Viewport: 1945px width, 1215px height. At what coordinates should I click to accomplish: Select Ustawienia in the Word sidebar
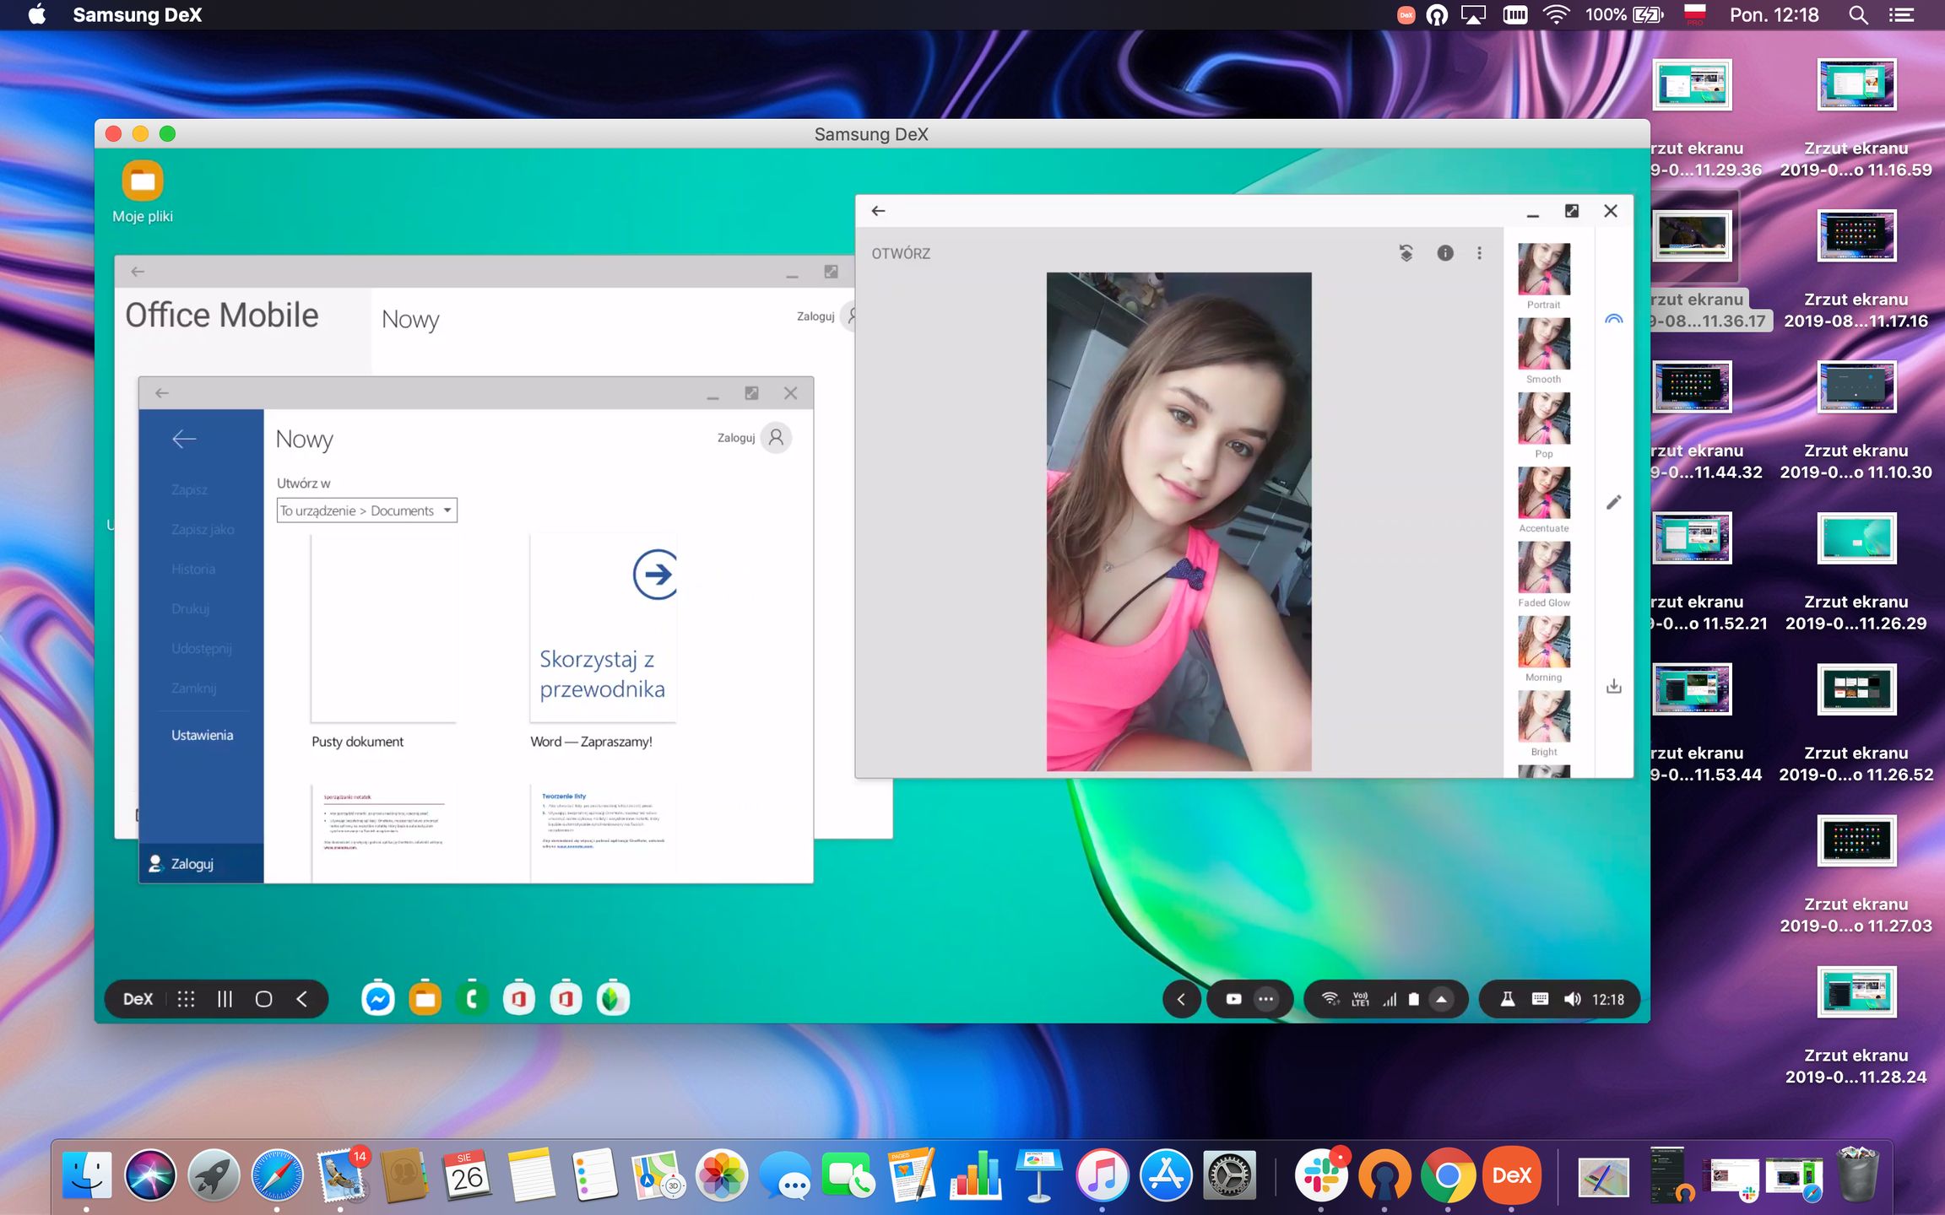(x=202, y=735)
